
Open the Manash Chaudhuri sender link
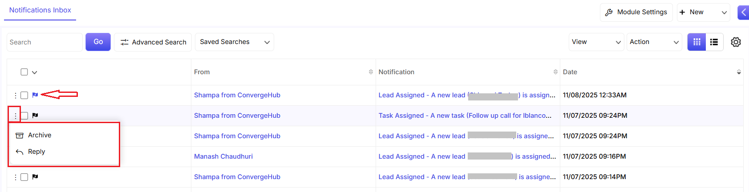tap(223, 156)
